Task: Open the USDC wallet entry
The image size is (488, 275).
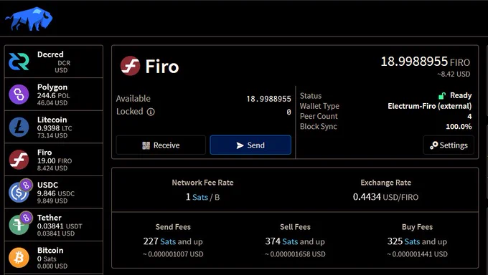Action: (54, 192)
